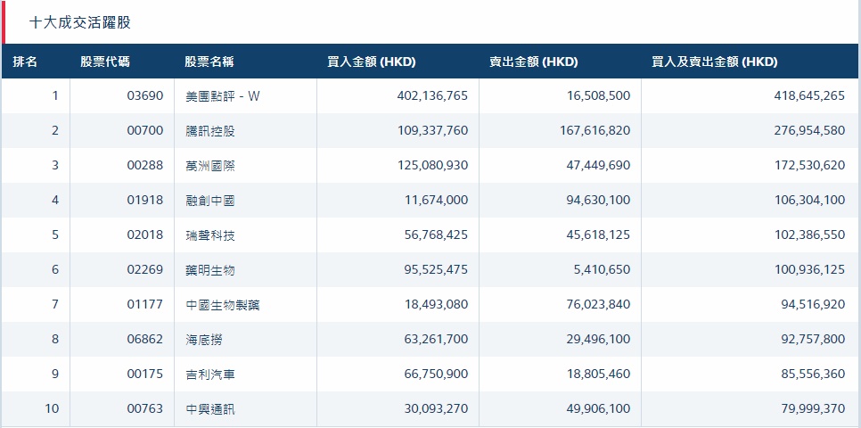Select stock code 00700

145,131
